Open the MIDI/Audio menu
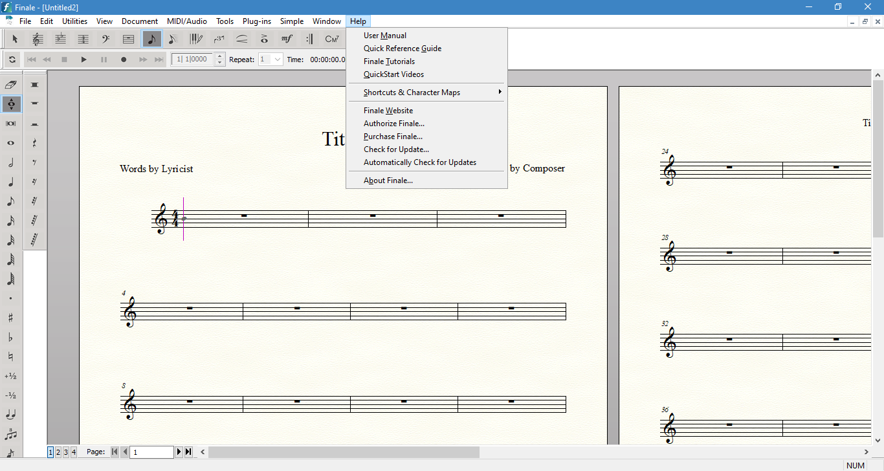Viewport: 884px width, 471px height. click(187, 21)
